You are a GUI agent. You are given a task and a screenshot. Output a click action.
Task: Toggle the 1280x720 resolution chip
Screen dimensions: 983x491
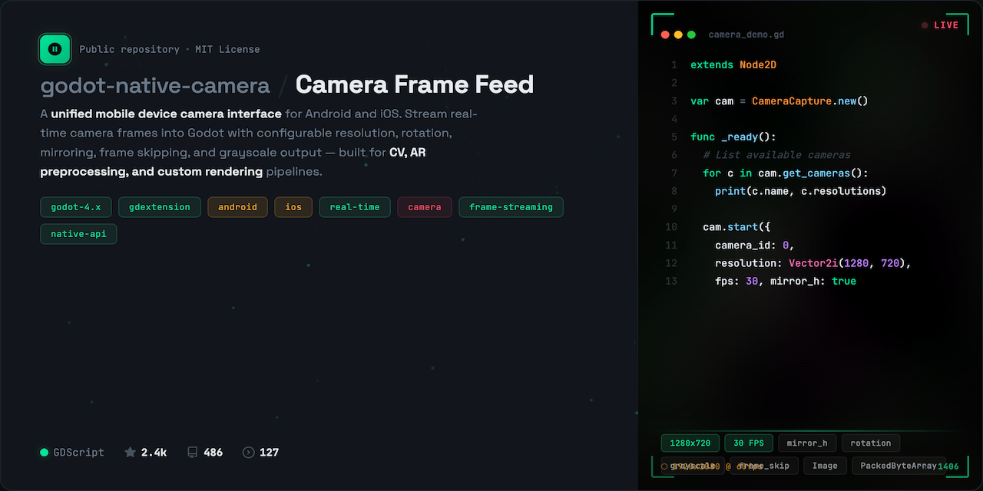point(690,443)
